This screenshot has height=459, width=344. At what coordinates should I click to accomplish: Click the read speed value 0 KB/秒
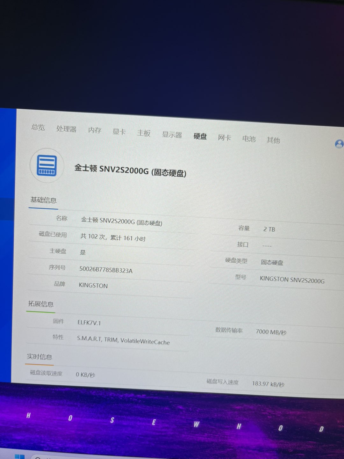(85, 375)
